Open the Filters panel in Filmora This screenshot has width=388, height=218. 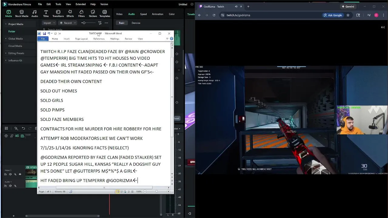point(81,14)
